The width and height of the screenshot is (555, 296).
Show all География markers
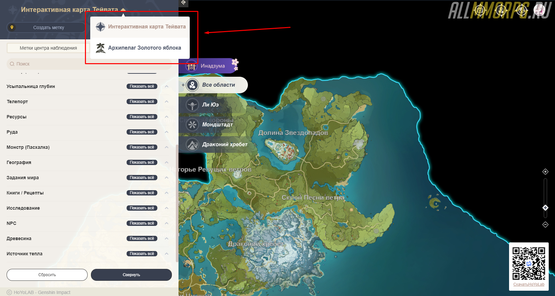(x=142, y=162)
